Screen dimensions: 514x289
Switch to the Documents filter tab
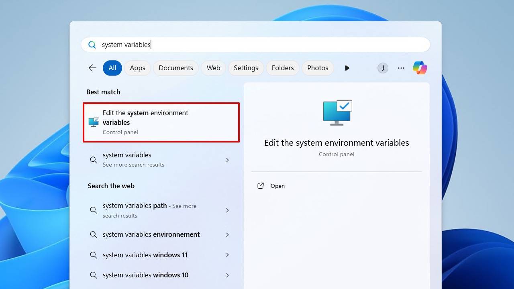(x=176, y=68)
